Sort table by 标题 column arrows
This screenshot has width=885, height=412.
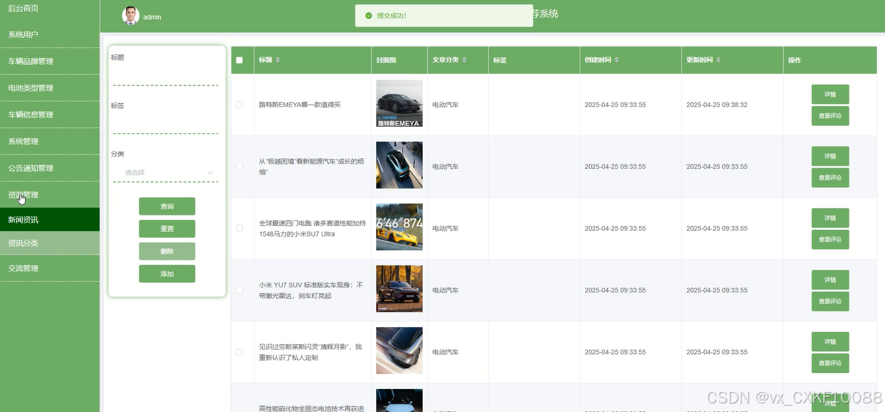click(277, 60)
